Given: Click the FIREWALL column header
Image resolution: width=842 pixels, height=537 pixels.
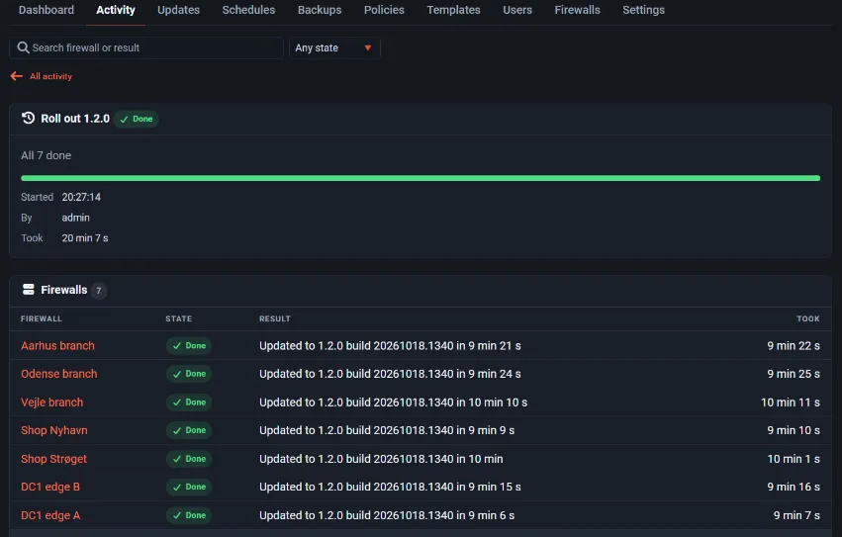Looking at the screenshot, I should (x=42, y=319).
